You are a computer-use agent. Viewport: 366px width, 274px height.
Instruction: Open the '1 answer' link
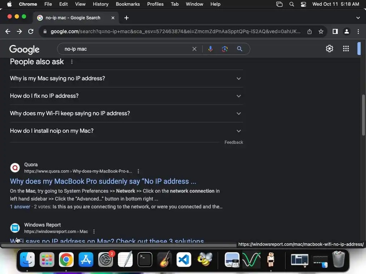(20, 207)
